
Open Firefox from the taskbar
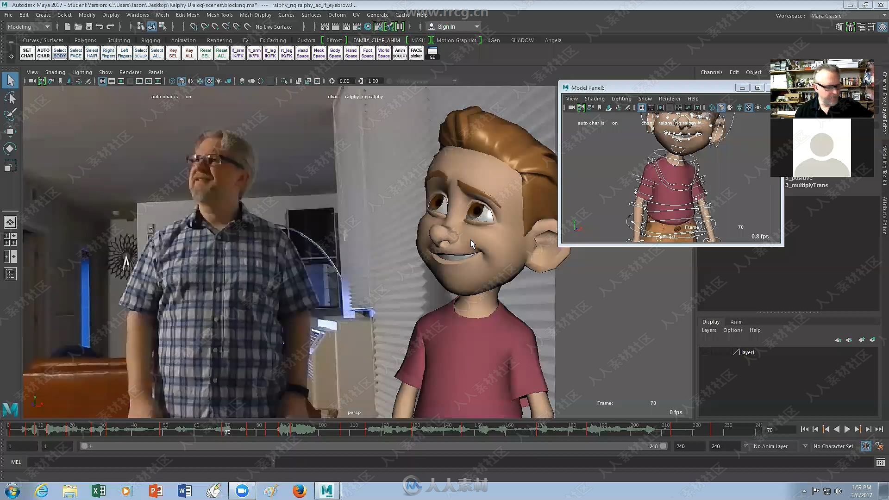[x=299, y=490]
